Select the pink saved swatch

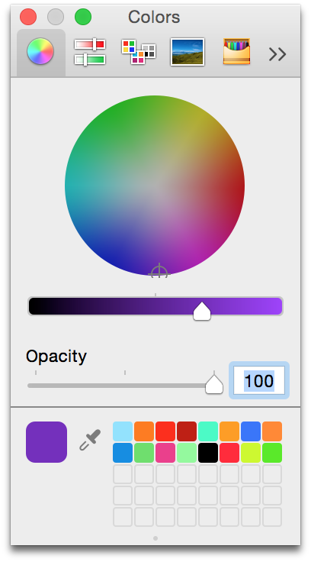point(165,453)
